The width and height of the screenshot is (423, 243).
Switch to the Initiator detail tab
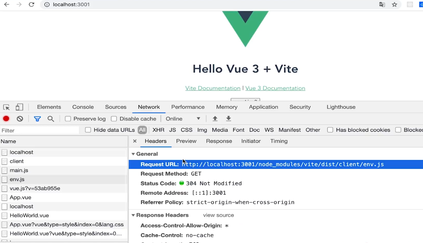pos(251,141)
